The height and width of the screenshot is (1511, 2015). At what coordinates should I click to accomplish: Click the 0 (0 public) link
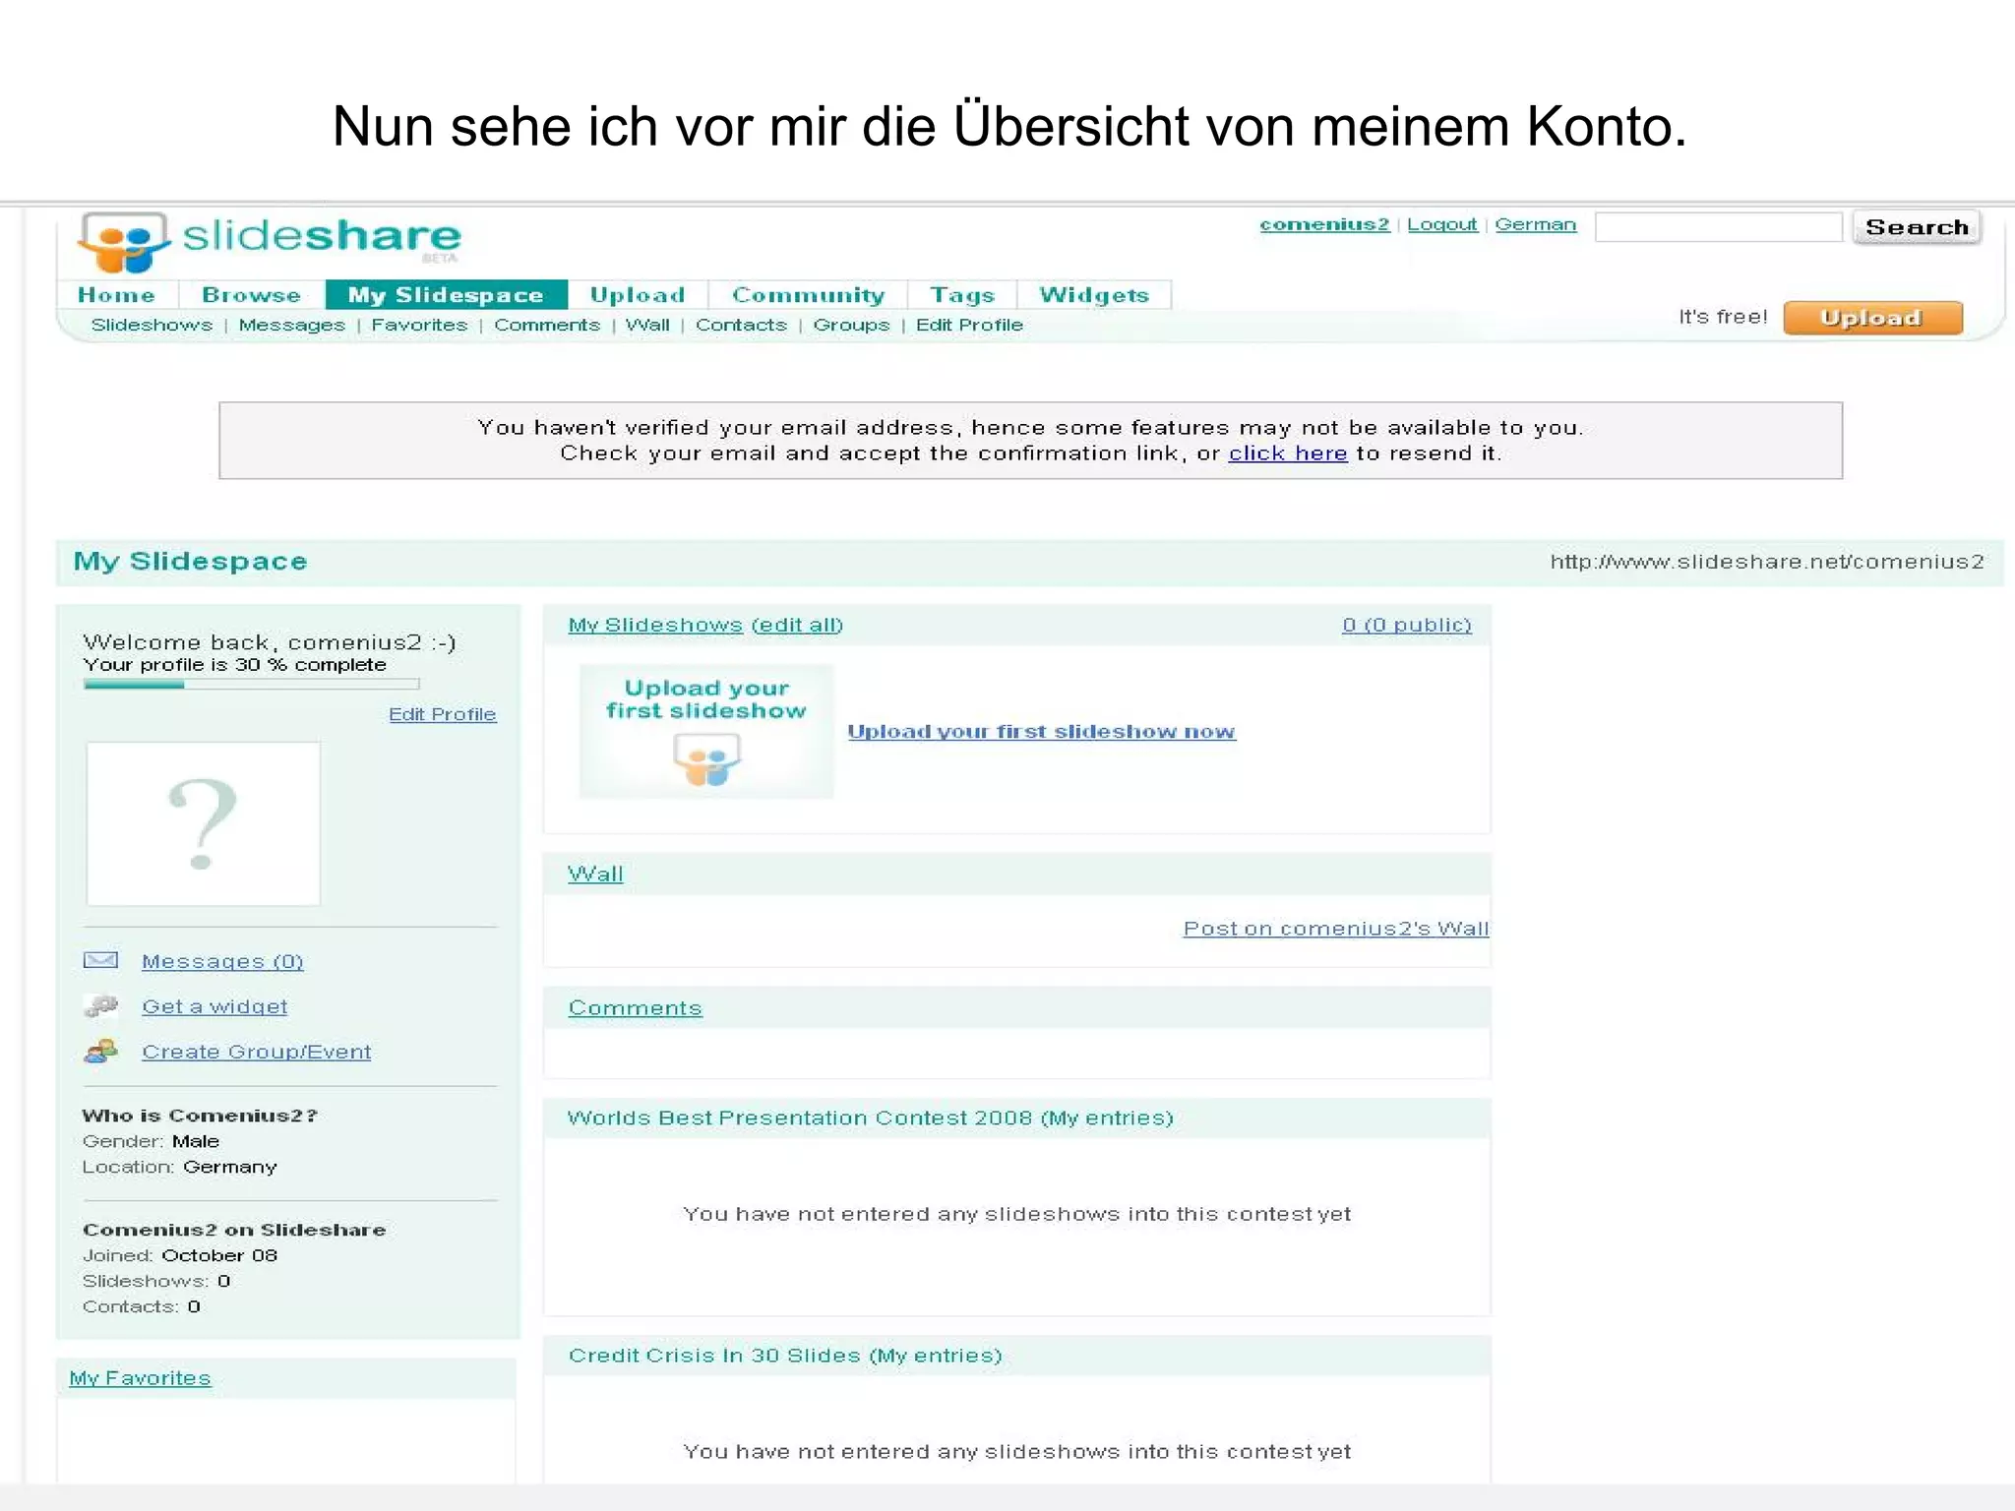(x=1407, y=625)
